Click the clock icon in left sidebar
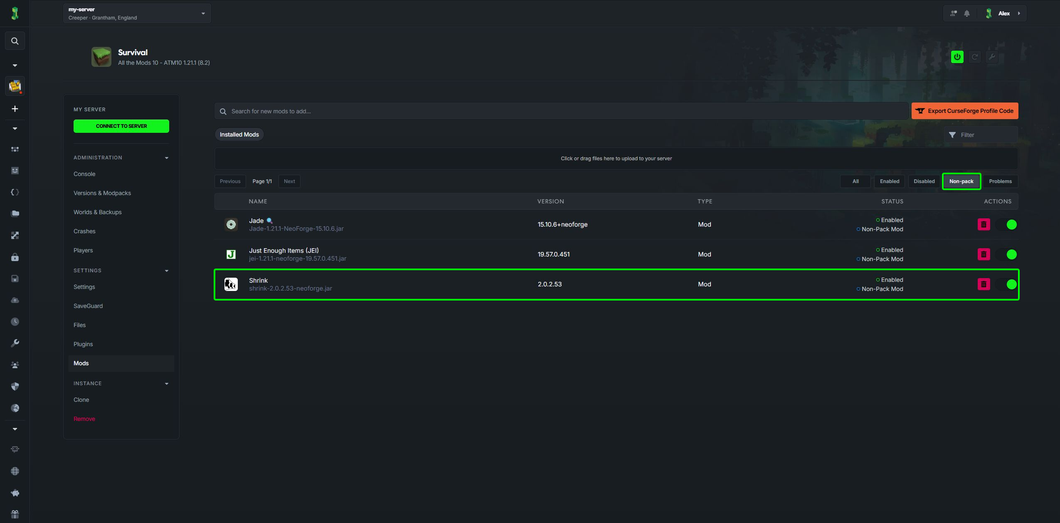Viewport: 1060px width, 523px height. [x=15, y=322]
